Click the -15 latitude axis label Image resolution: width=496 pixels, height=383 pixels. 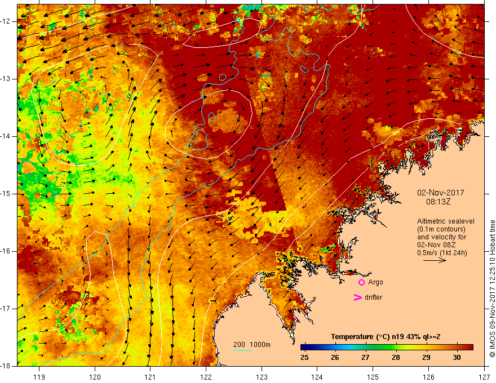[x=6, y=194]
